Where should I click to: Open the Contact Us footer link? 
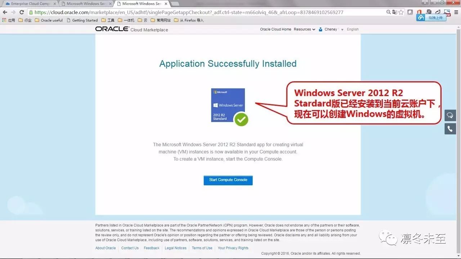coord(130,248)
